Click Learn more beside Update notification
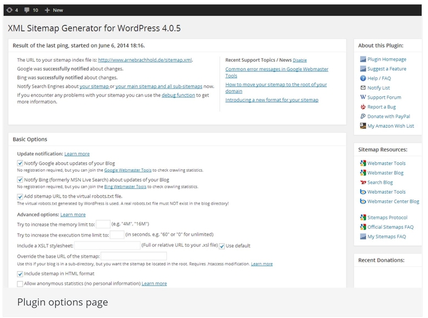 [77, 154]
